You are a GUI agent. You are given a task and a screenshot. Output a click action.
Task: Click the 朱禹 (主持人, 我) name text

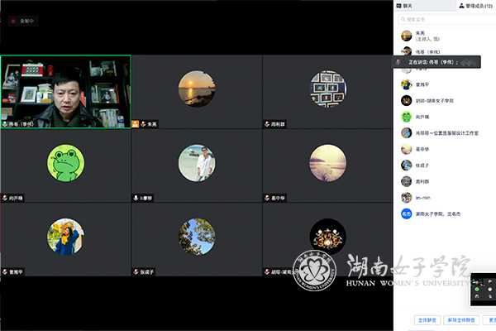pos(427,36)
